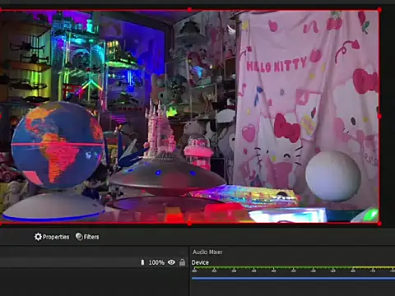
Task: Click the globe in the webcam preview
Action: 58,146
